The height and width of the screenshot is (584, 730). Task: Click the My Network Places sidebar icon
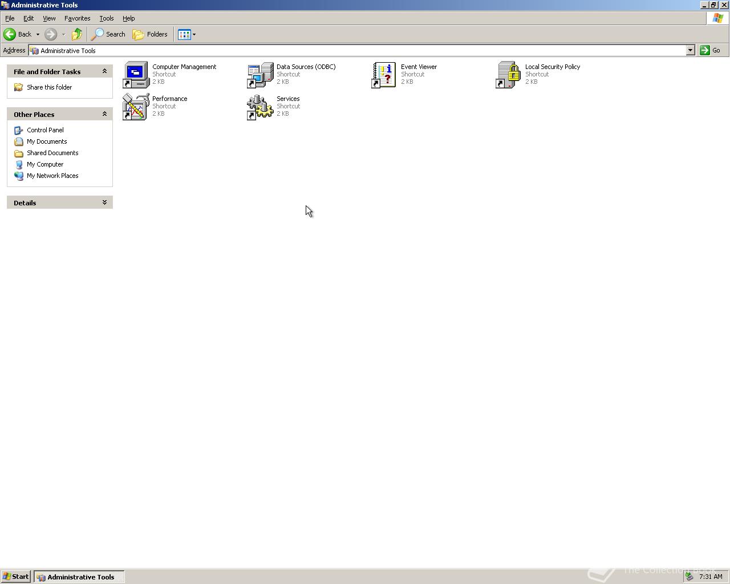pos(19,176)
